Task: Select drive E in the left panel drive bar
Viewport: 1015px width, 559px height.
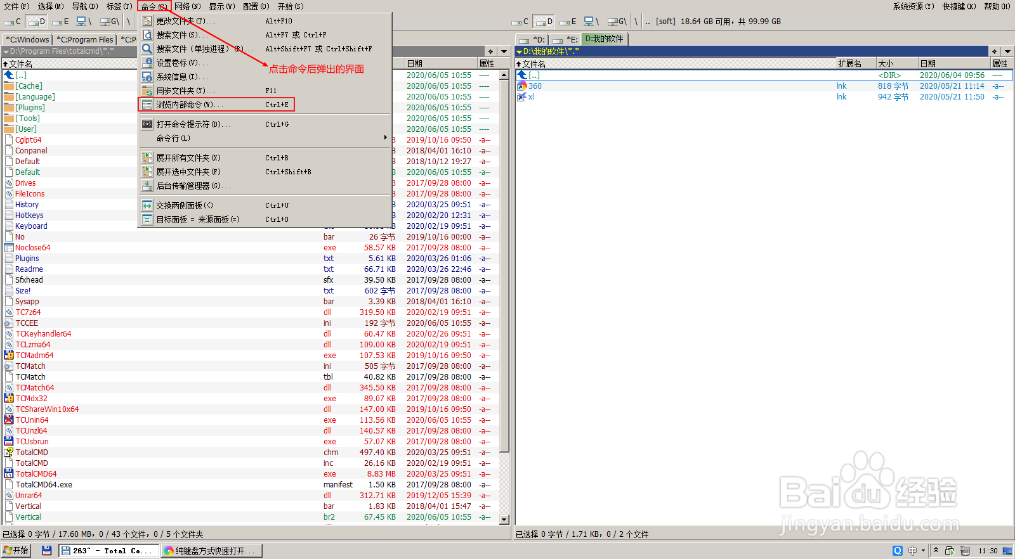Action: [x=61, y=22]
